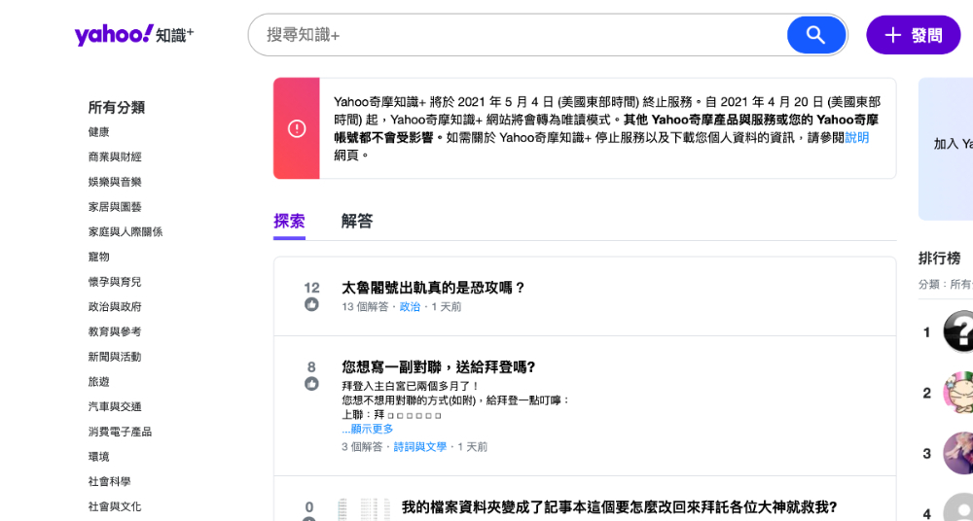The height and width of the screenshot is (521, 973).
Task: Select the 旅遊 category
Action: [x=98, y=381]
